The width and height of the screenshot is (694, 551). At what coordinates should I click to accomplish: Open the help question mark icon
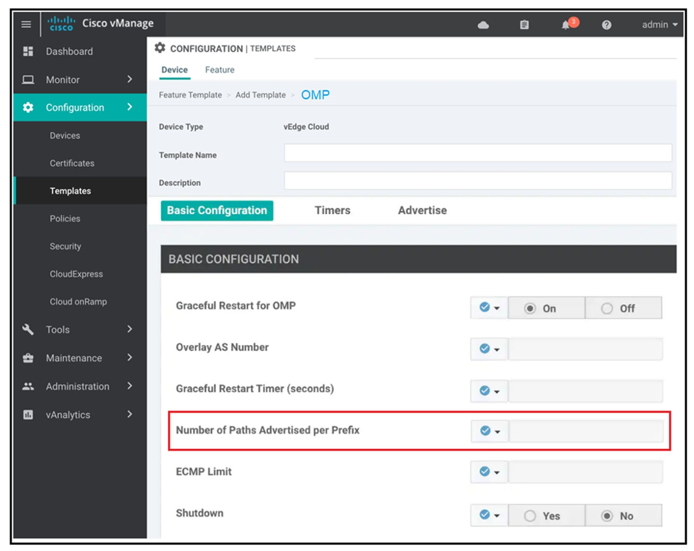click(607, 25)
